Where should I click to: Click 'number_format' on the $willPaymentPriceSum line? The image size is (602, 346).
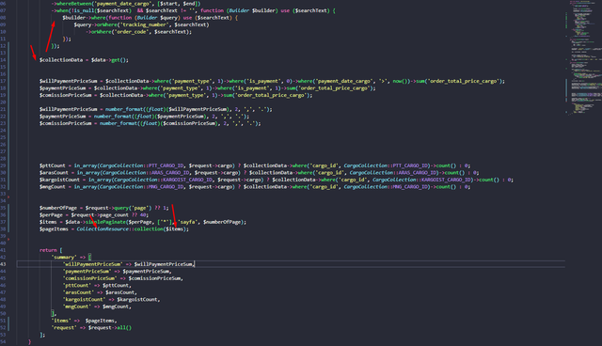pyautogui.click(x=123, y=109)
